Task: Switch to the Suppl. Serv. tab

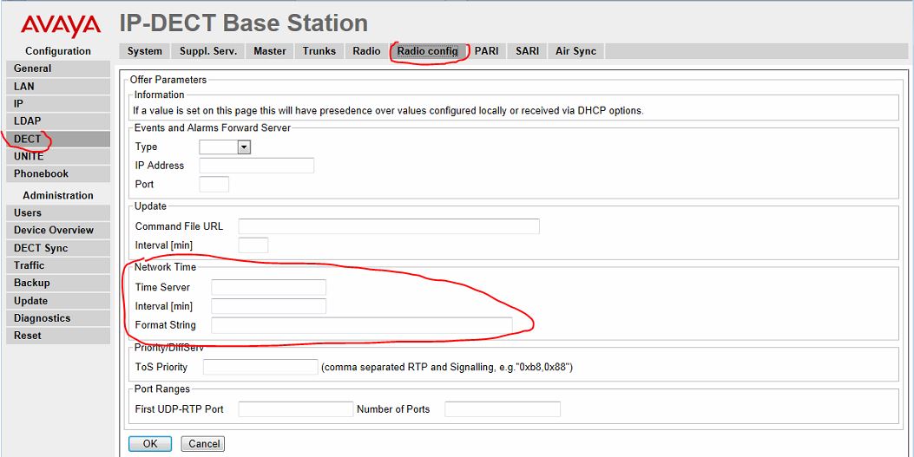Action: coord(208,51)
